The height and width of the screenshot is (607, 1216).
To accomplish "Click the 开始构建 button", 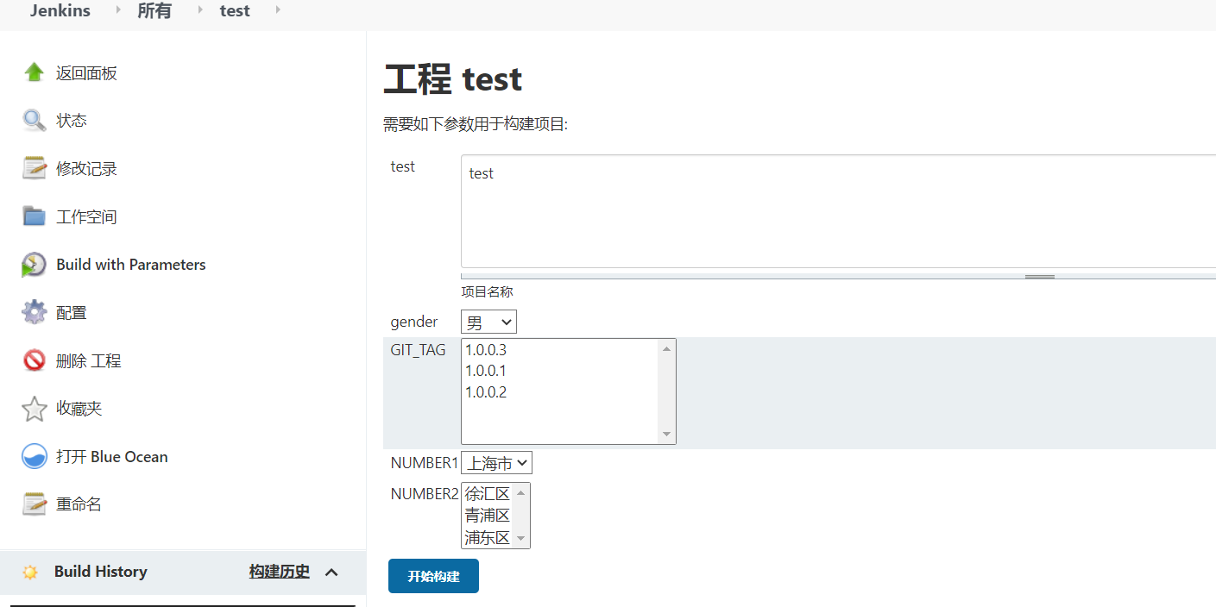I will click(433, 576).
